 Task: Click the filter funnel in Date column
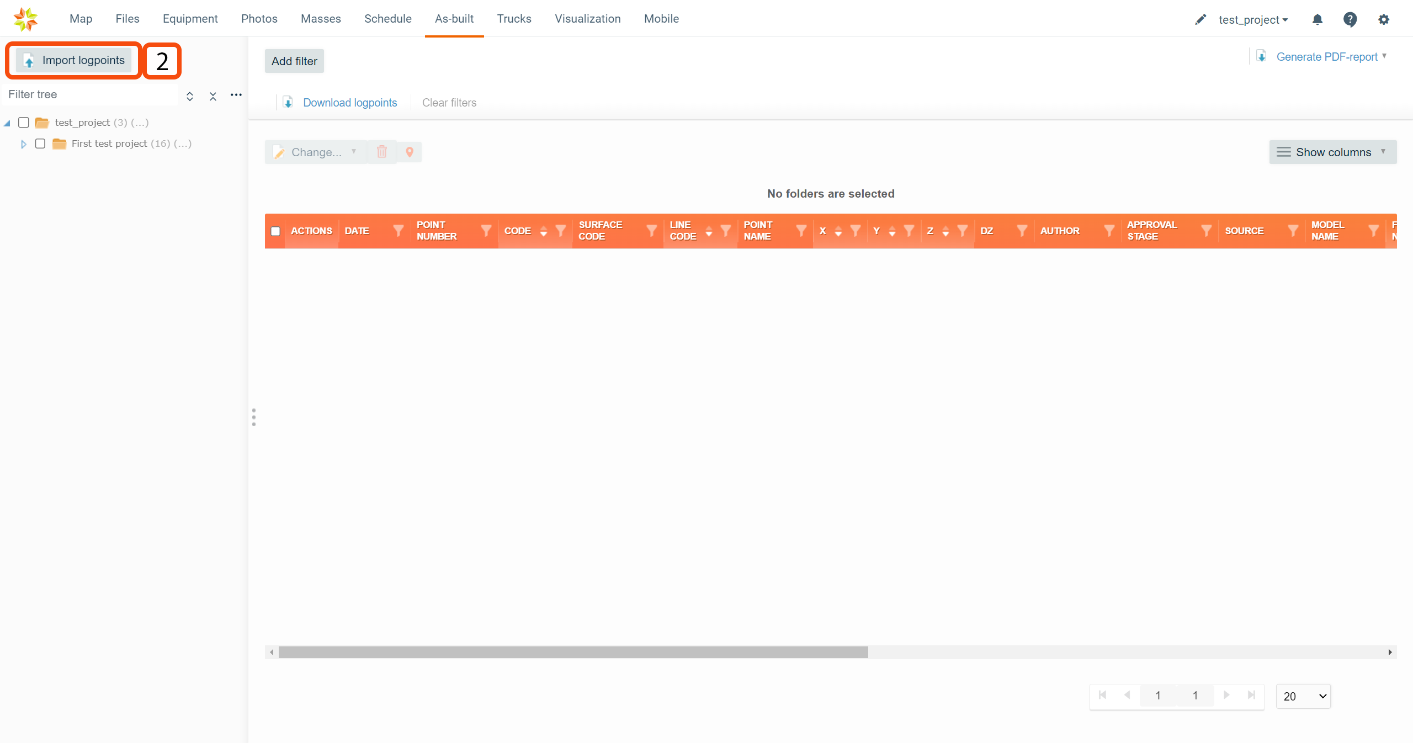point(398,231)
